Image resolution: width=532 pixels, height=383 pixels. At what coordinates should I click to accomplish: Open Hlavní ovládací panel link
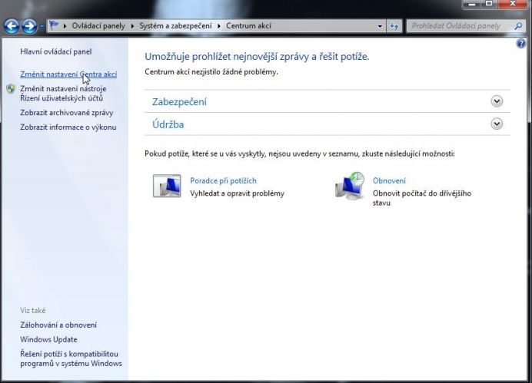(x=56, y=52)
